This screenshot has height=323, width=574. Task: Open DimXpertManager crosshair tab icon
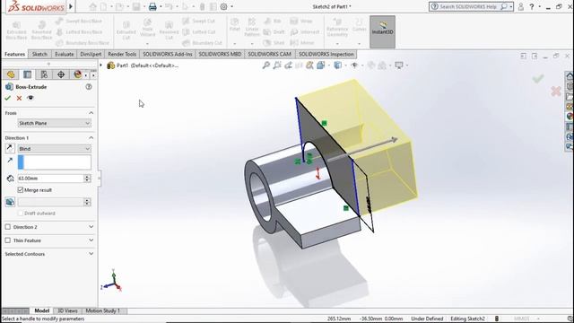(x=61, y=74)
